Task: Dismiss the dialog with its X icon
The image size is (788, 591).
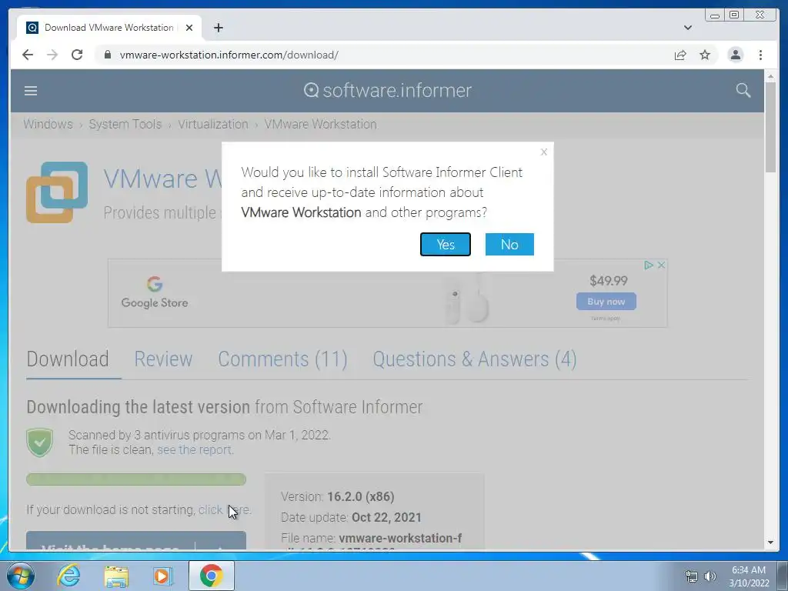Action: tap(544, 152)
